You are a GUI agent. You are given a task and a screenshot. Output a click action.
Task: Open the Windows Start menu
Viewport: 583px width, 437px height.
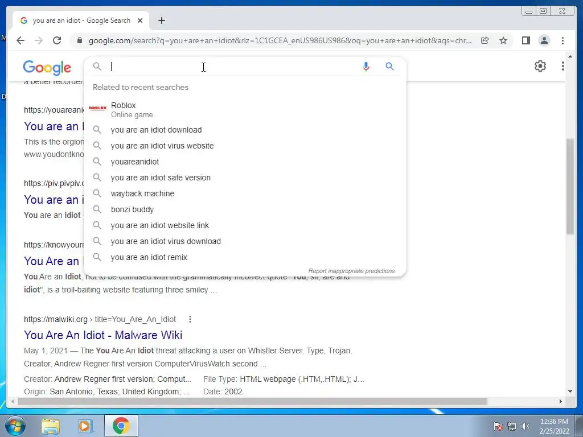click(15, 426)
